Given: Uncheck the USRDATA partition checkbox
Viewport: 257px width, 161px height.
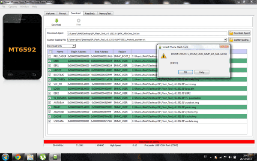Looking at the screenshot, I should (50, 121).
